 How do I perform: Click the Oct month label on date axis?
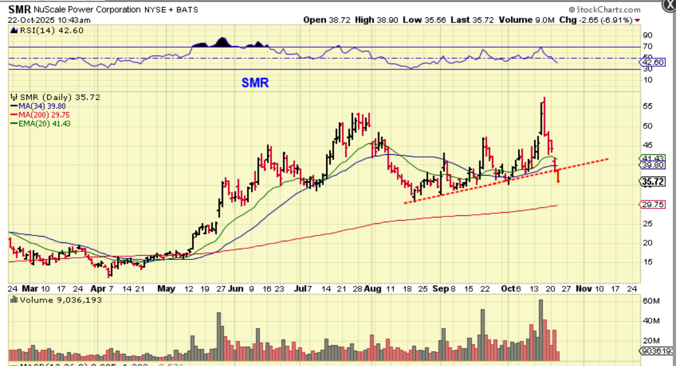click(508, 289)
